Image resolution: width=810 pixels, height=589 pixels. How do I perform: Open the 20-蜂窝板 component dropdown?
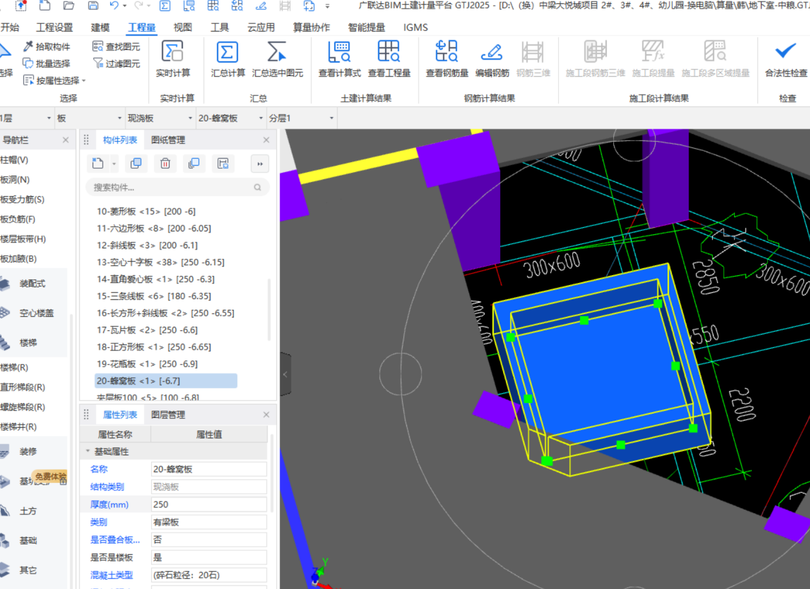pos(260,118)
